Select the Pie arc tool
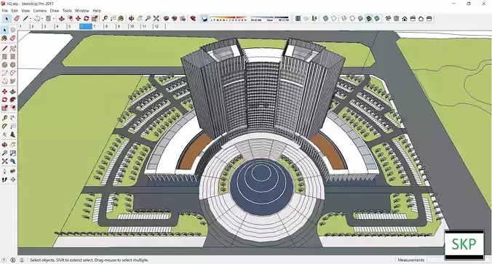Image resolution: width=492 pixels, height=264 pixels. click(x=12, y=81)
